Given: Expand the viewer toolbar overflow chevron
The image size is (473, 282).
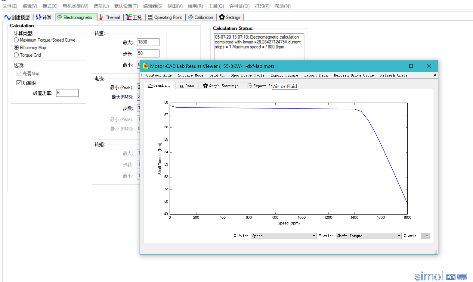Looking at the screenshot, I should point(435,75).
